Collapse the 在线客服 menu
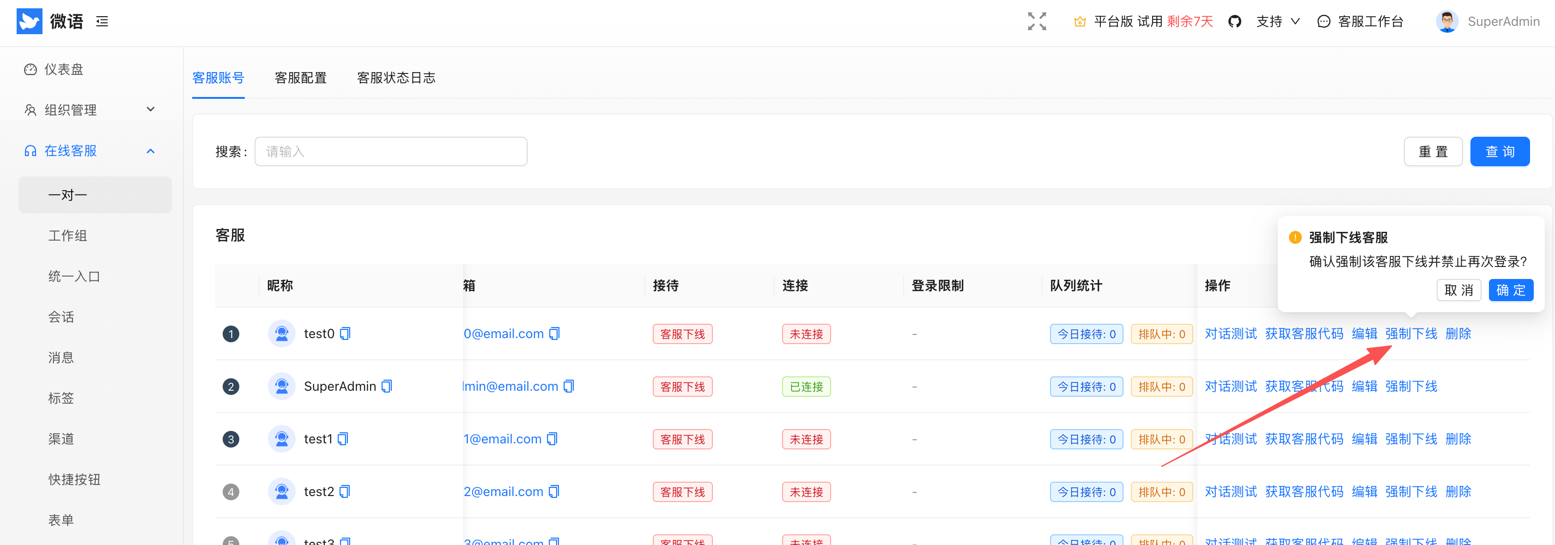Screen dimensions: 1555x545 click(91, 151)
